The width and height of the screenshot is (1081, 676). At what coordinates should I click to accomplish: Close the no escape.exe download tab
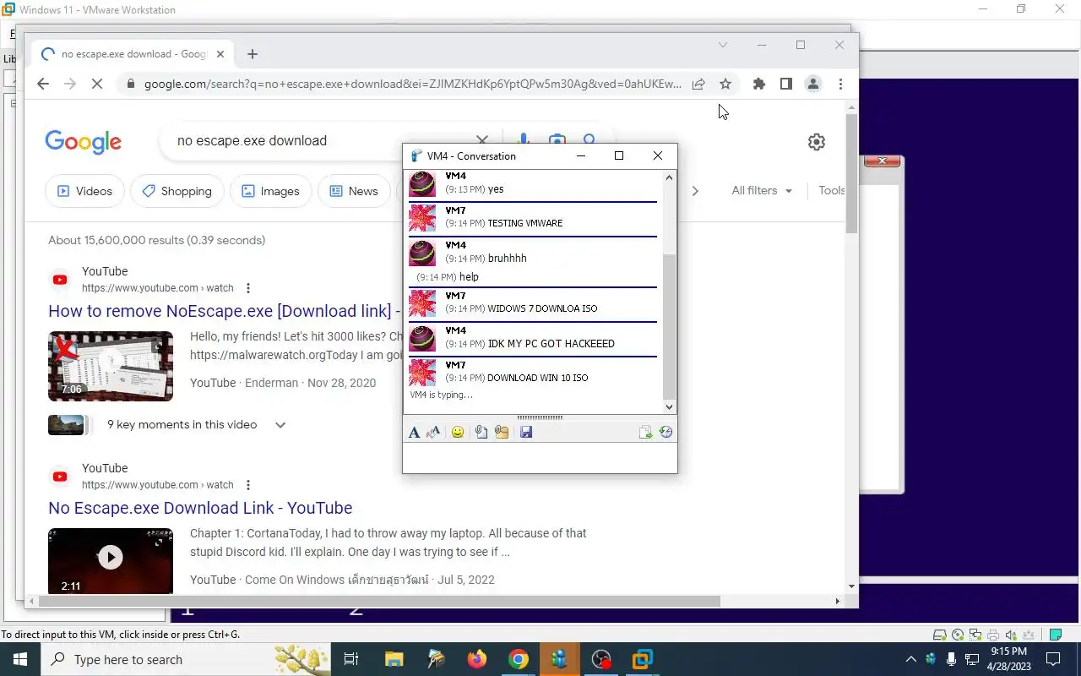[220, 54]
